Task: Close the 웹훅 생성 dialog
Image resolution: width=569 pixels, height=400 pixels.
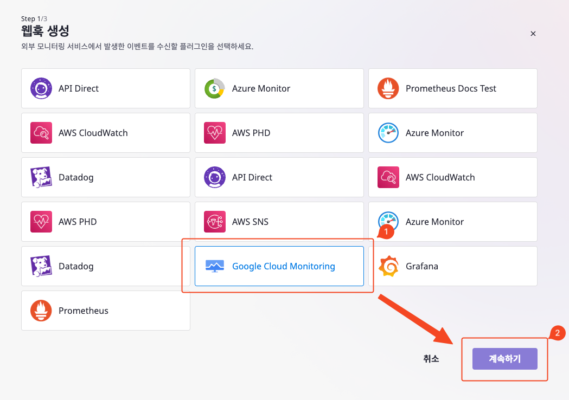Action: 533,34
